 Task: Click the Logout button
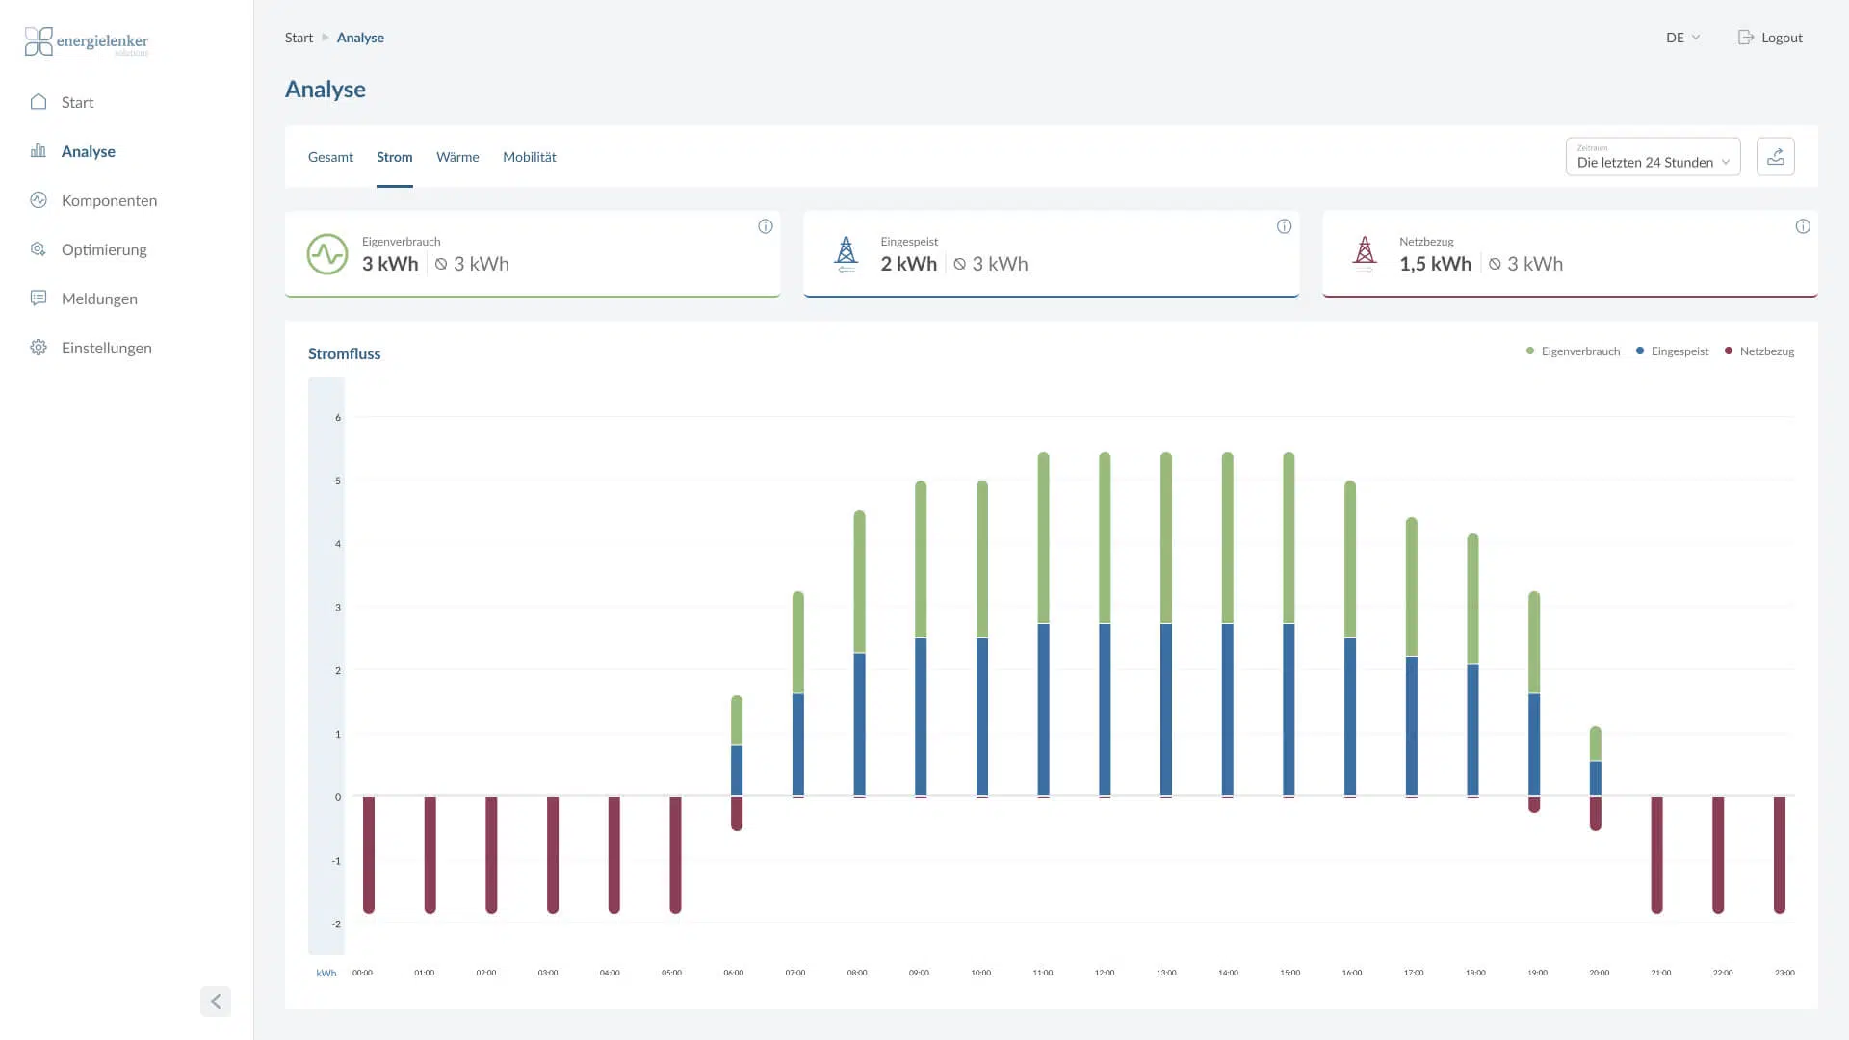click(x=1770, y=38)
